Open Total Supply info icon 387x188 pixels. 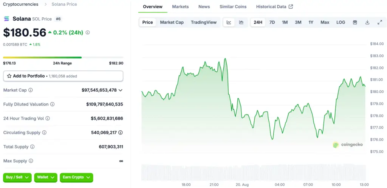[33, 147]
